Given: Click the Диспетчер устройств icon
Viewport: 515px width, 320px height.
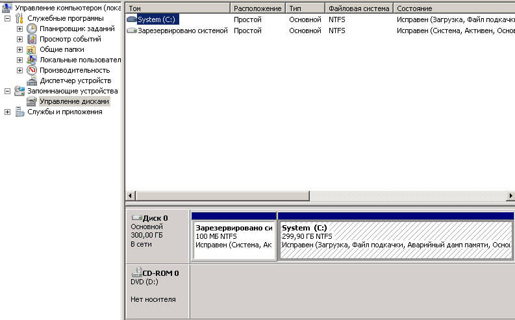Looking at the screenshot, I should [32, 80].
